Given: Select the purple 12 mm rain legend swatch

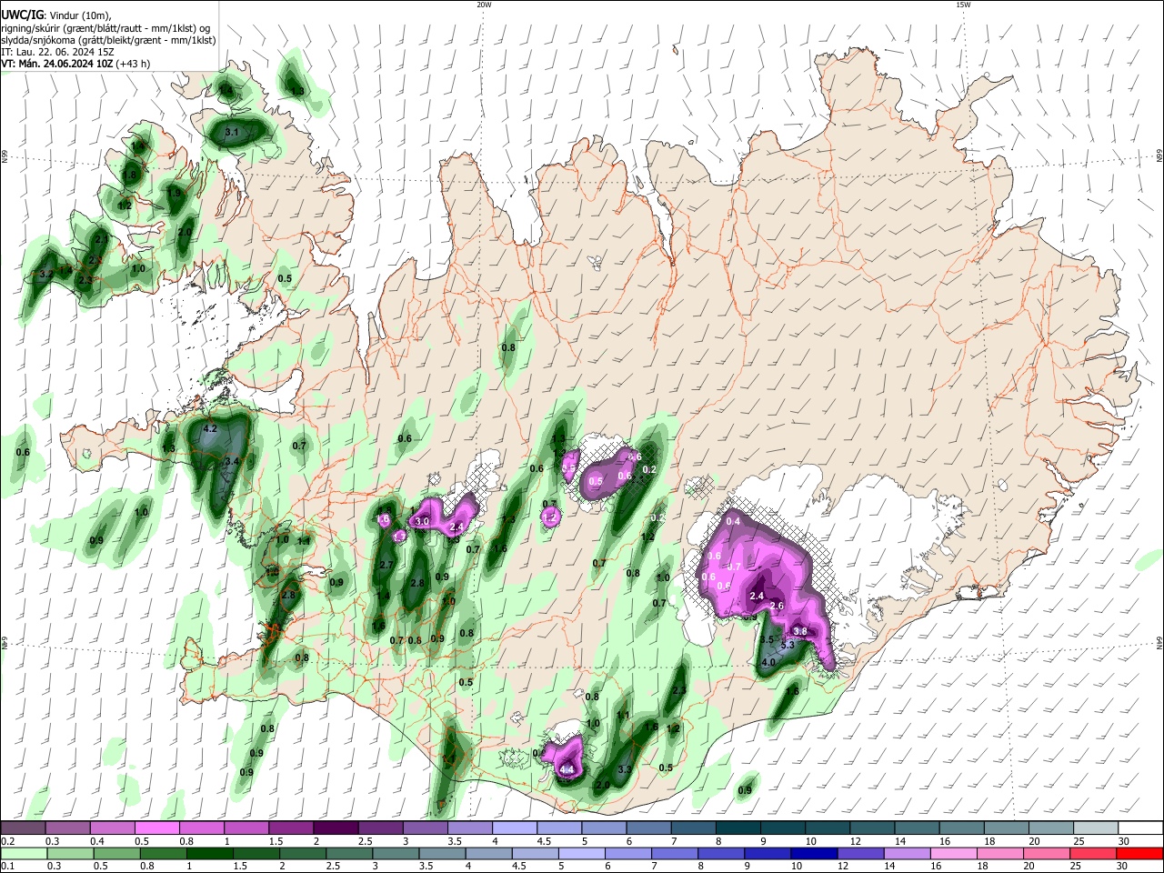Looking at the screenshot, I should pos(860,853).
